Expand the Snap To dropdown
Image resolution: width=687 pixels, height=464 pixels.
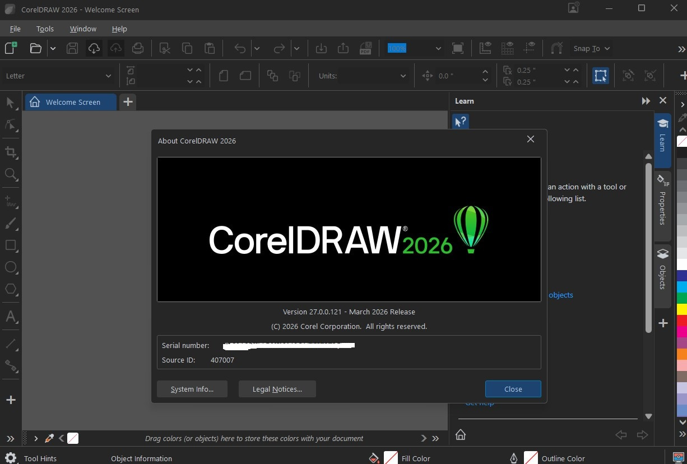coord(591,49)
